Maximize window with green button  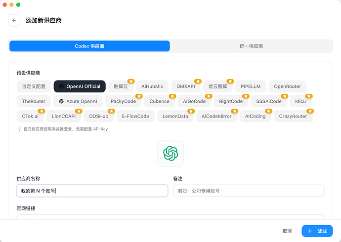[x=18, y=5]
